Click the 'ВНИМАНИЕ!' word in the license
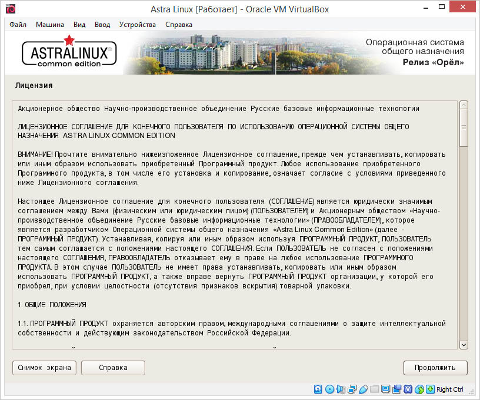This screenshot has width=480, height=400. tap(35, 154)
